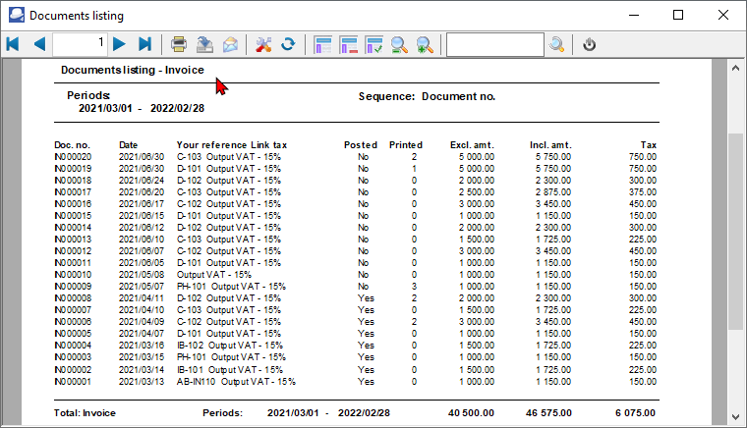
Task: Click 'Total: Invoice' label
Action: [x=85, y=413]
